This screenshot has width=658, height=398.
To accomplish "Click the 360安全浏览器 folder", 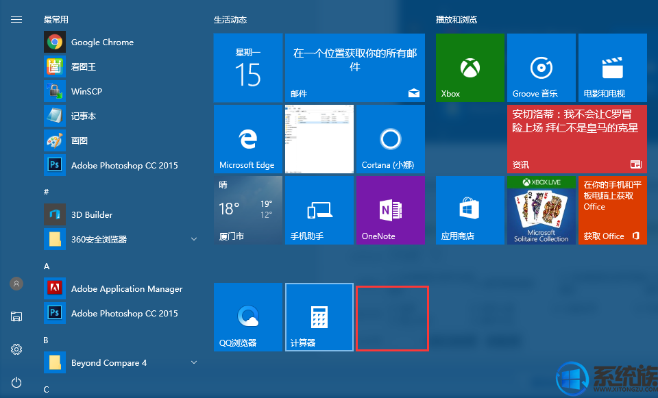I will click(122, 239).
